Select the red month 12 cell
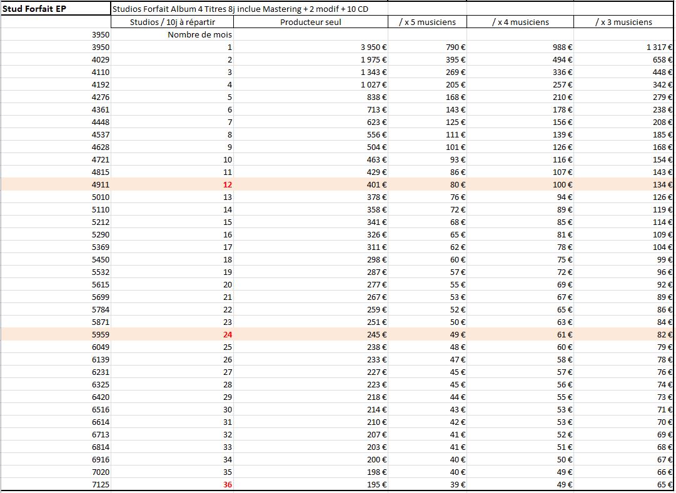 tap(226, 184)
